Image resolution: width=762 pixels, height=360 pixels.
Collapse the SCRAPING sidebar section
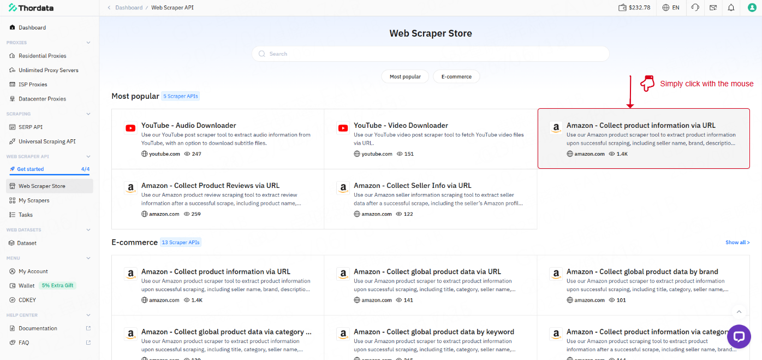[88, 114]
